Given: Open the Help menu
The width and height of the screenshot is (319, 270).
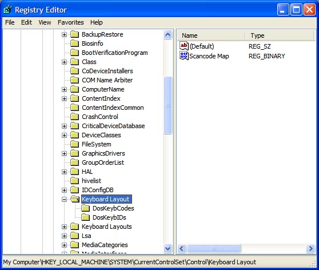Looking at the screenshot, I should coord(97,22).
